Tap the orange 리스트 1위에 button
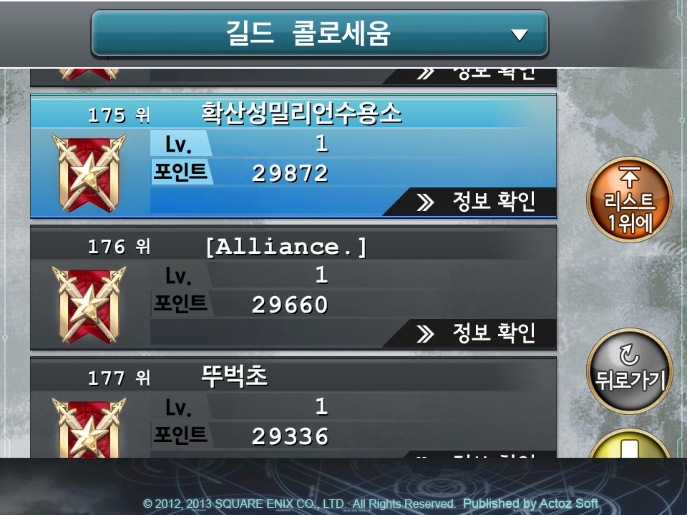 629,199
